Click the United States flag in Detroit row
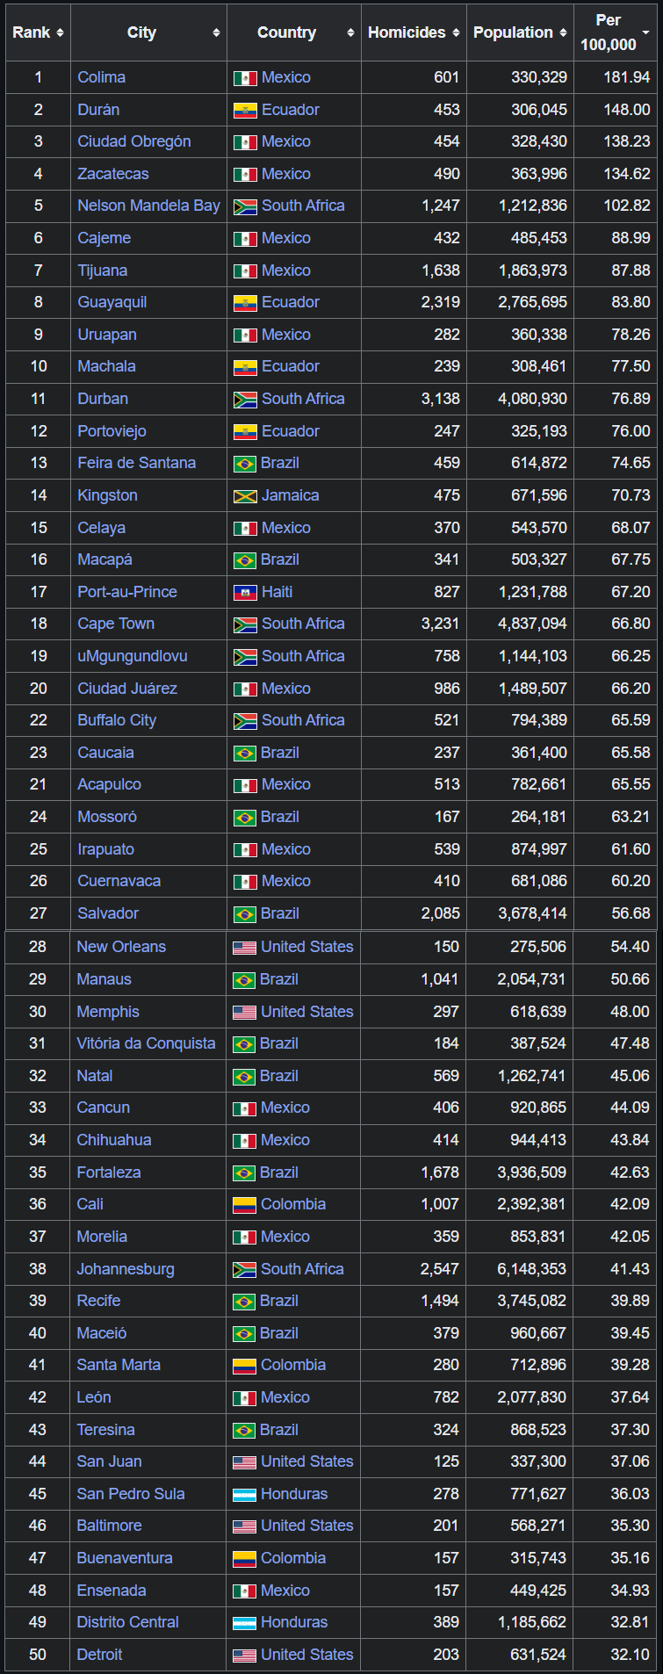This screenshot has height=1674, width=663. click(244, 1656)
